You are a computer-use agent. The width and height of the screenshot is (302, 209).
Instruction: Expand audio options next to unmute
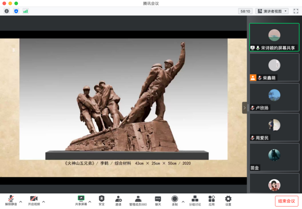coord(21,202)
